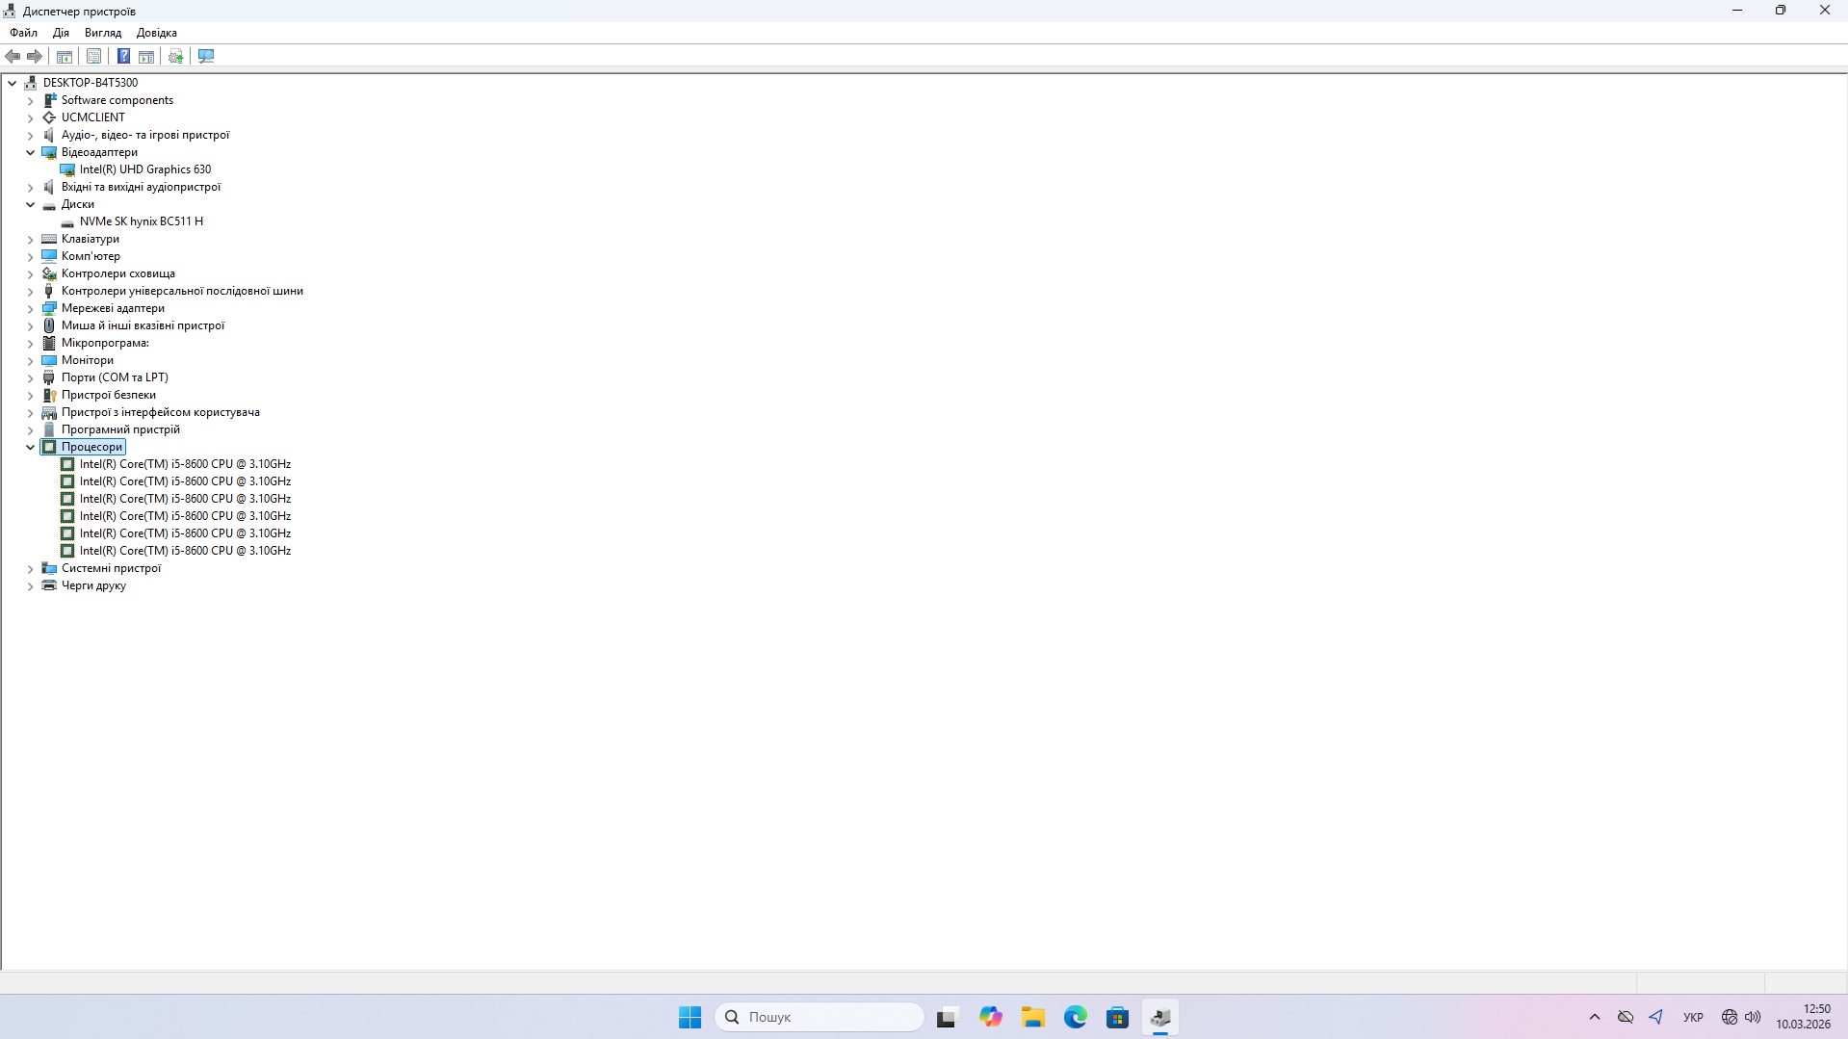Click the Properties toolbar icon
1848x1039 pixels.
[93, 57]
